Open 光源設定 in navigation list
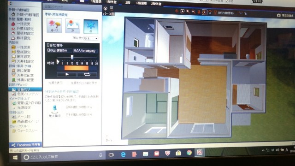The height and width of the screenshot is (166, 295). click(21, 107)
